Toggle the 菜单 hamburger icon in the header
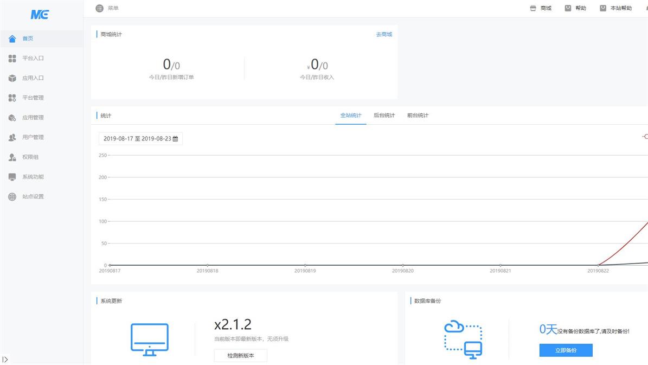The image size is (648, 365). coord(99,8)
